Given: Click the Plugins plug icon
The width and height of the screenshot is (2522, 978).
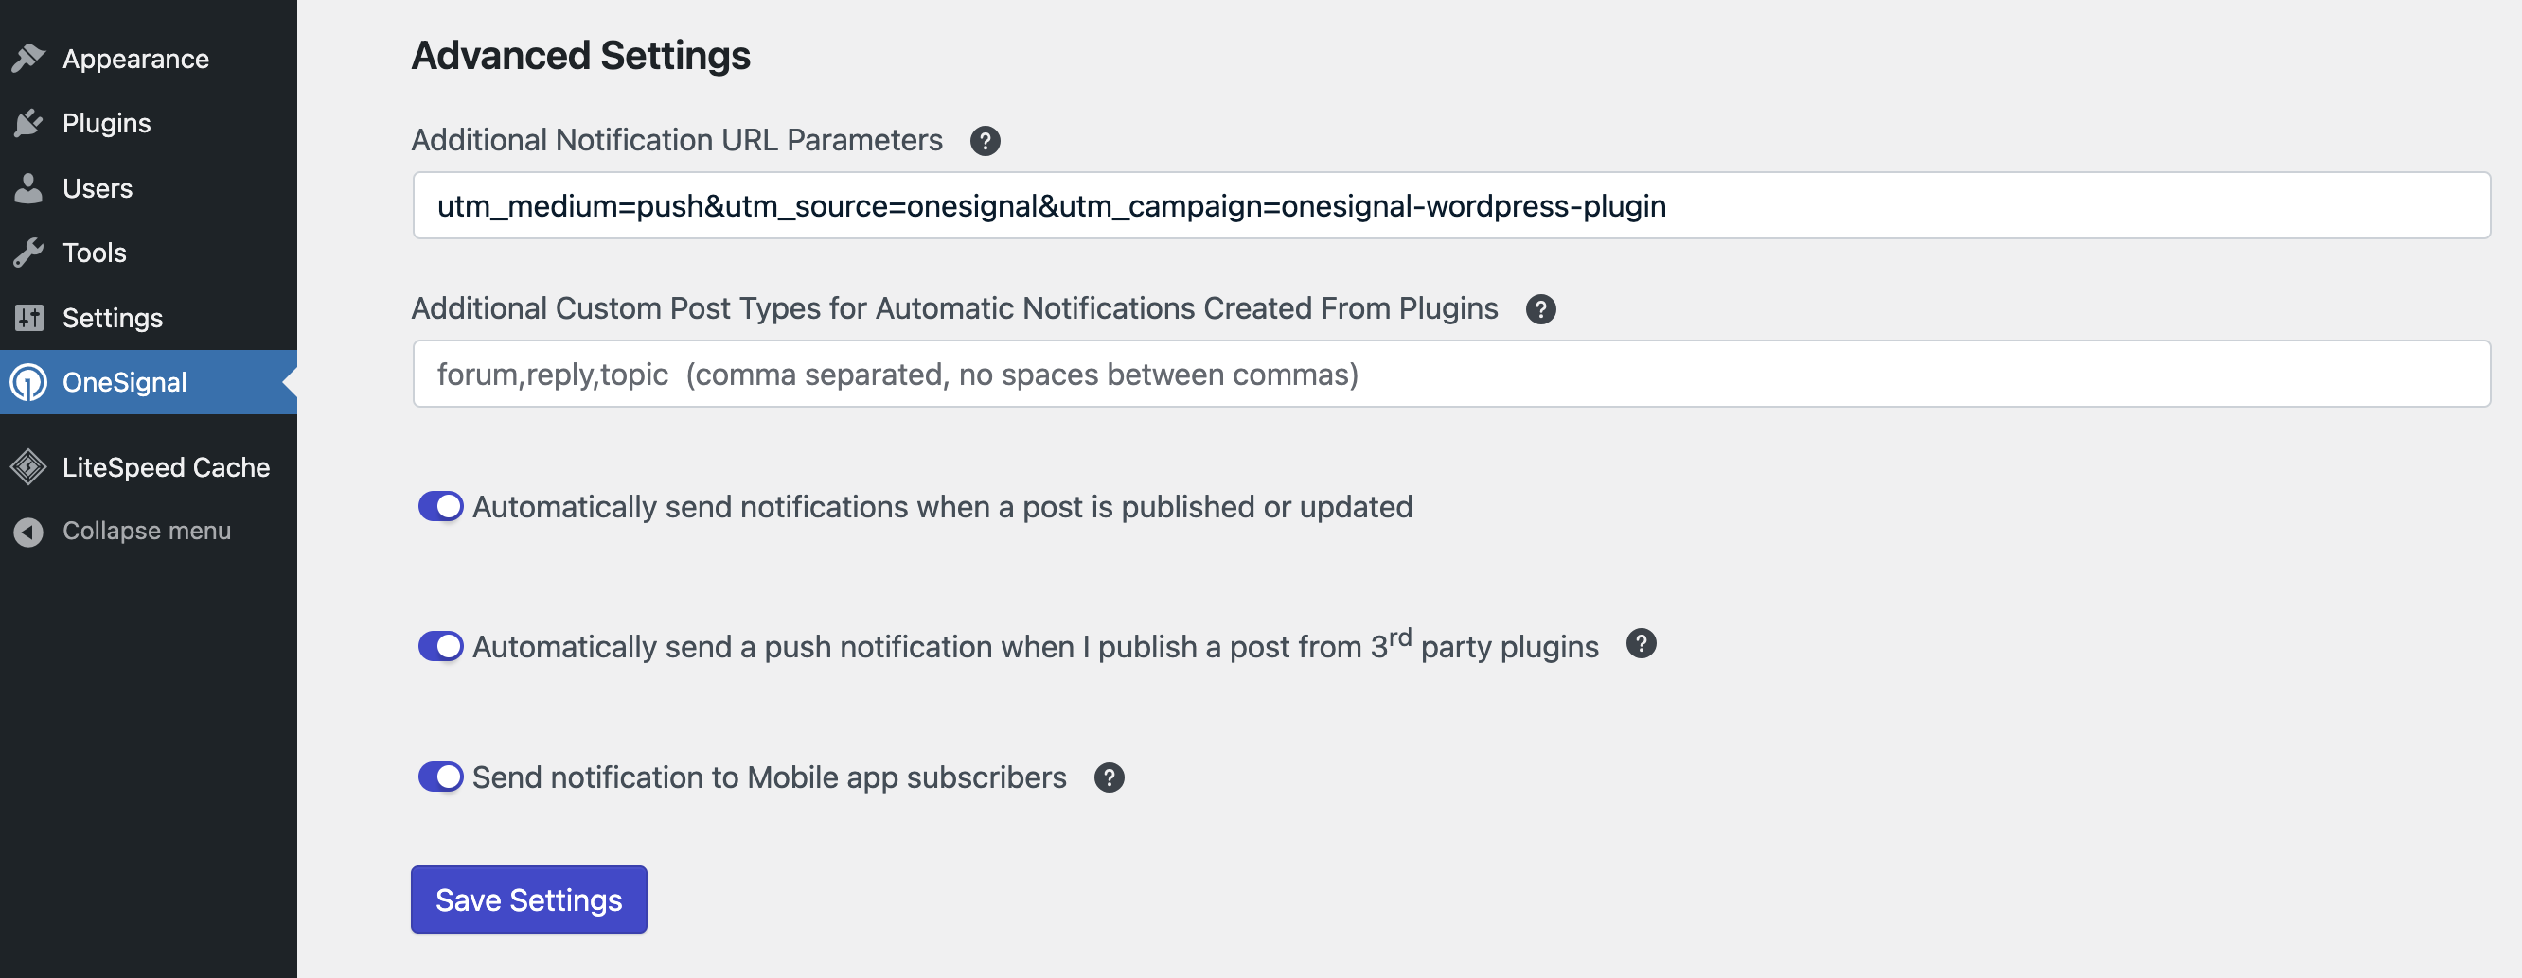Looking at the screenshot, I should point(29,123).
